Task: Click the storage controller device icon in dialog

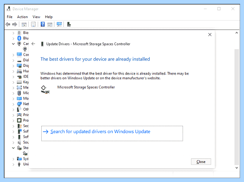Action: click(45, 90)
